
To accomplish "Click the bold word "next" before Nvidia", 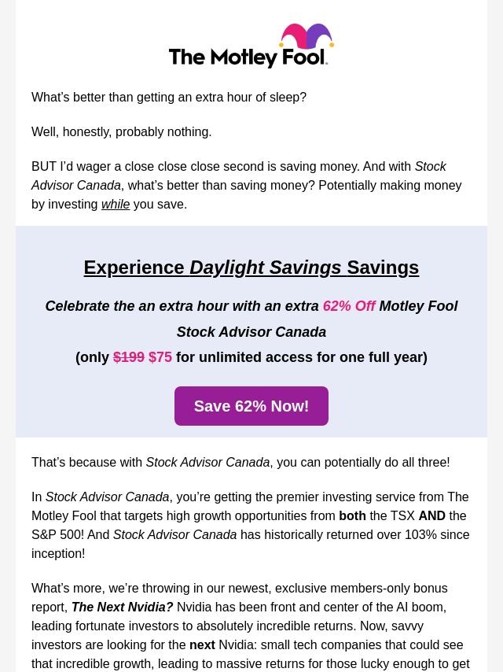I will [202, 645].
